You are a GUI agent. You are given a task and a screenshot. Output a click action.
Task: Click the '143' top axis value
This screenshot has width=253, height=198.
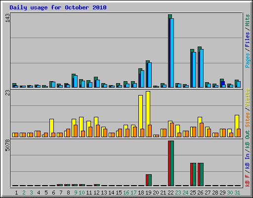click(7, 18)
